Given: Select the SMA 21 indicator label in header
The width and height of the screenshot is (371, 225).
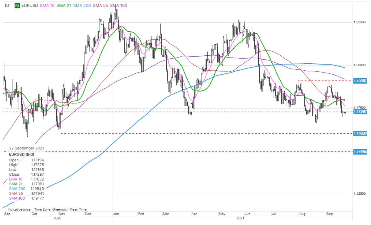Looking at the screenshot, I should point(63,5).
